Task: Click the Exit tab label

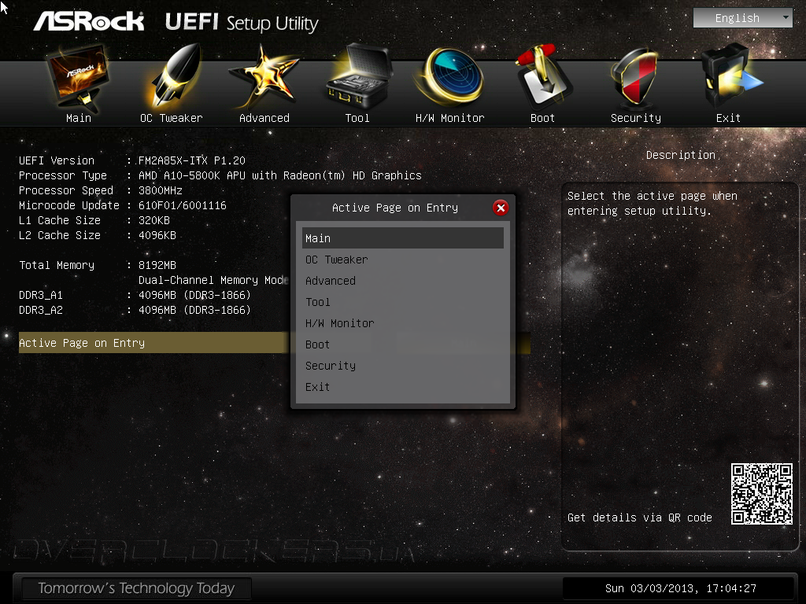Action: (x=728, y=118)
